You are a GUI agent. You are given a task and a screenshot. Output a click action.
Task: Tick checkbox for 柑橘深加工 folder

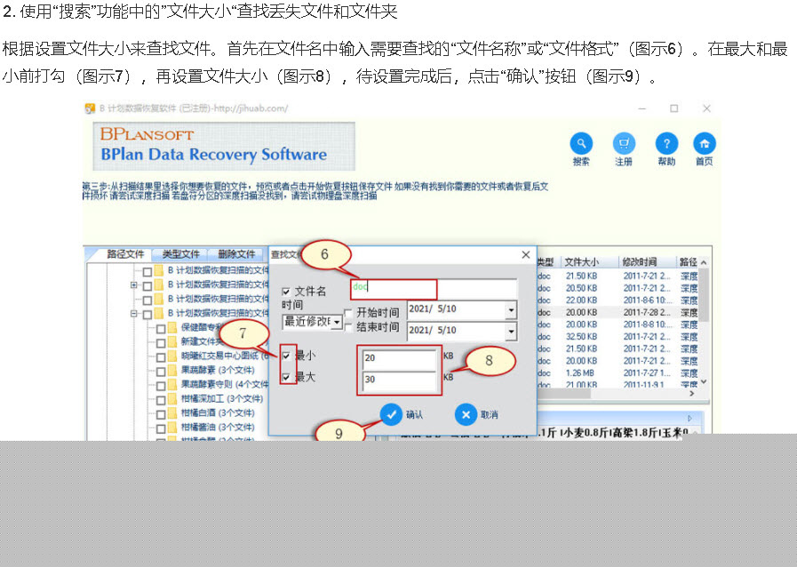161,400
